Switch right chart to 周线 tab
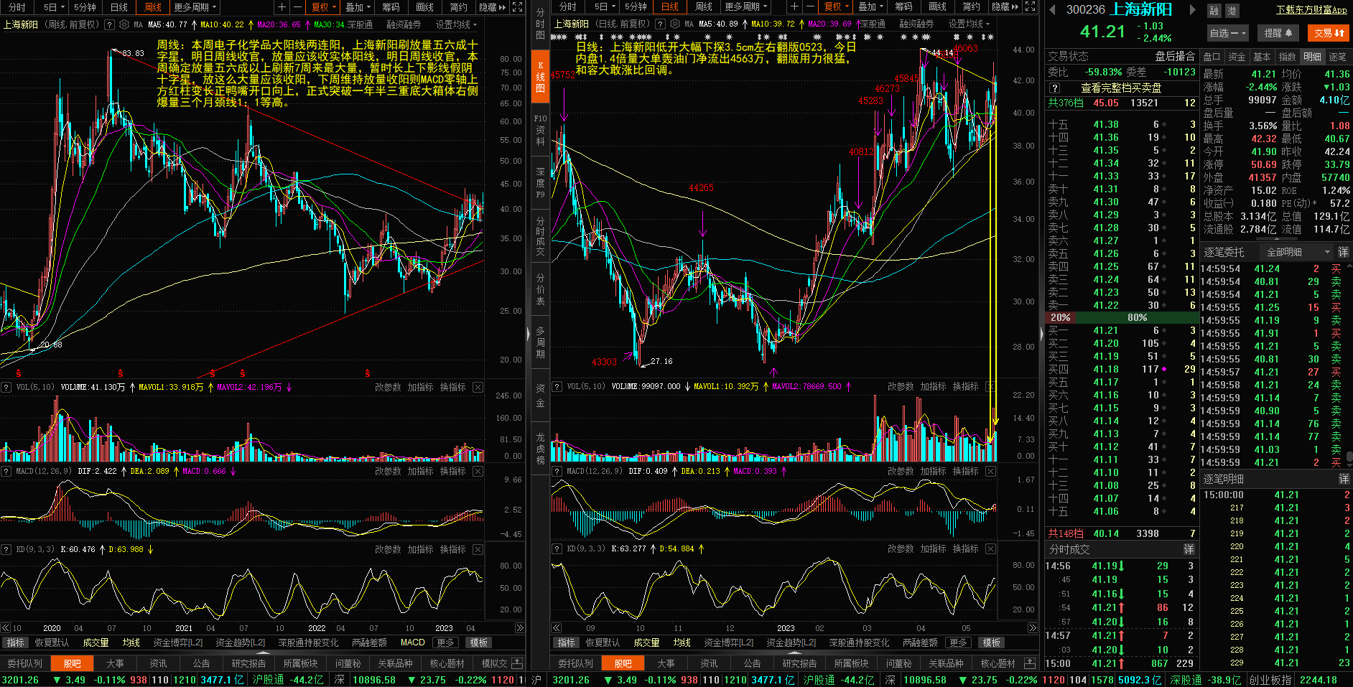 point(704,7)
